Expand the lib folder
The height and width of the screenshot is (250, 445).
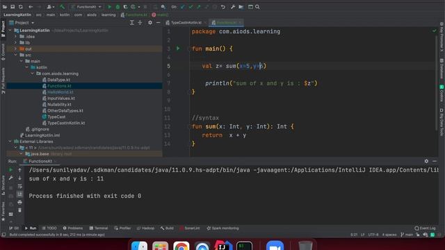[x=15, y=43]
